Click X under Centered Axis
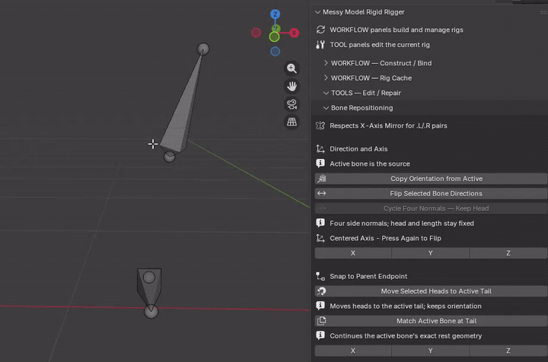The width and height of the screenshot is (548, 362). 353,253
